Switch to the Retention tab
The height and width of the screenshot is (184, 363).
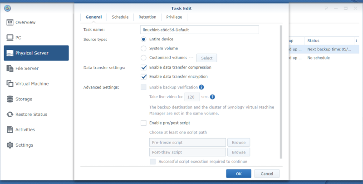click(147, 17)
